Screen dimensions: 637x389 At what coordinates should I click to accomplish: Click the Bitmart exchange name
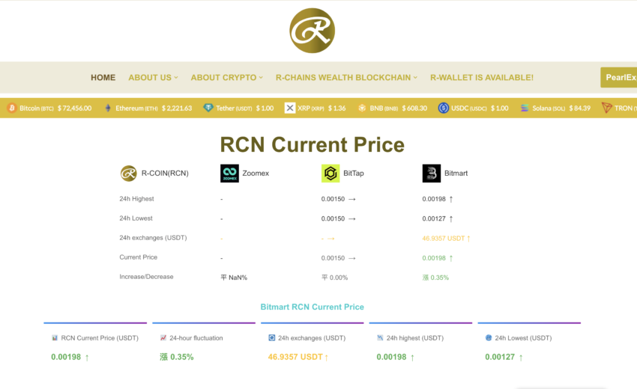[x=456, y=174]
